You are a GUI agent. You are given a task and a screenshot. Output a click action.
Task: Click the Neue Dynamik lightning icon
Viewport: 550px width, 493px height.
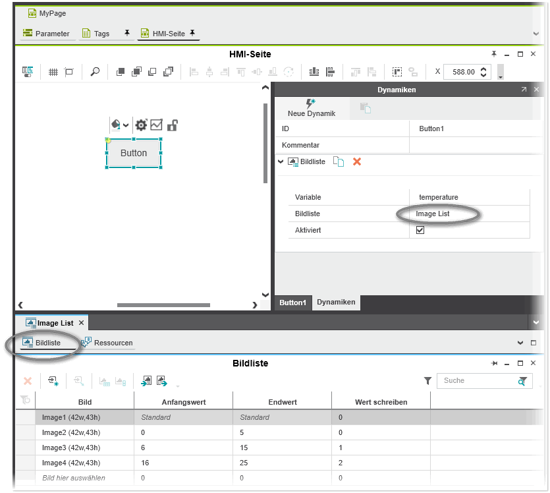(x=311, y=103)
